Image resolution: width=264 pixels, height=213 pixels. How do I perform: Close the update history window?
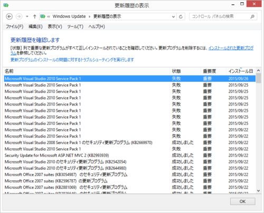pyautogui.click(x=254, y=4)
